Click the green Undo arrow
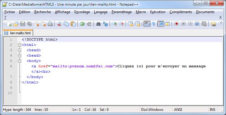 coord(82,24)
